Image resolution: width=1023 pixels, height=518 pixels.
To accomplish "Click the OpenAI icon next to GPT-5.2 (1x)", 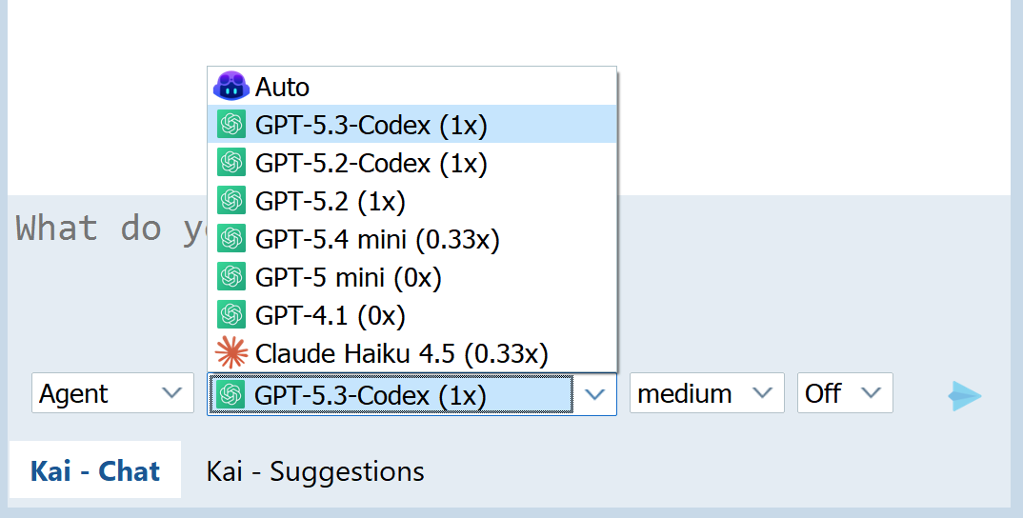I will coord(231,200).
